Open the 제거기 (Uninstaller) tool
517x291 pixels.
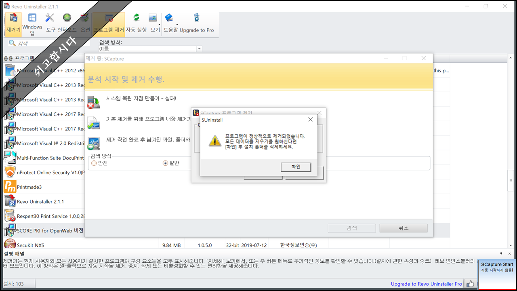click(13, 24)
